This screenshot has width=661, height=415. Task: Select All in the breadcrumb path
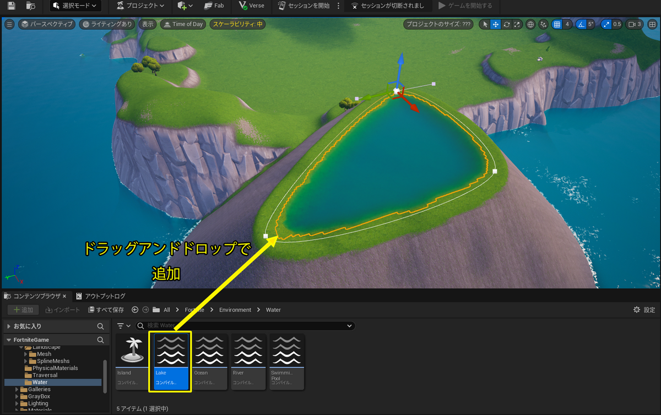pyautogui.click(x=167, y=310)
